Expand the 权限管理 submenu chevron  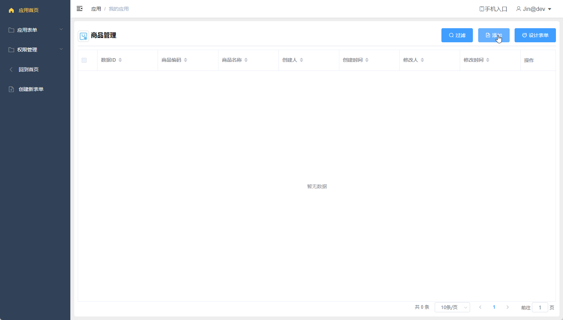click(x=61, y=49)
